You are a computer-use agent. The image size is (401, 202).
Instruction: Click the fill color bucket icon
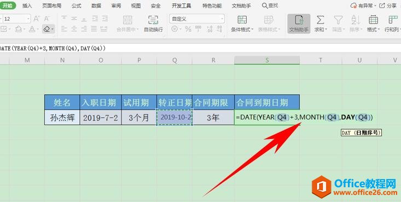tap(19, 29)
